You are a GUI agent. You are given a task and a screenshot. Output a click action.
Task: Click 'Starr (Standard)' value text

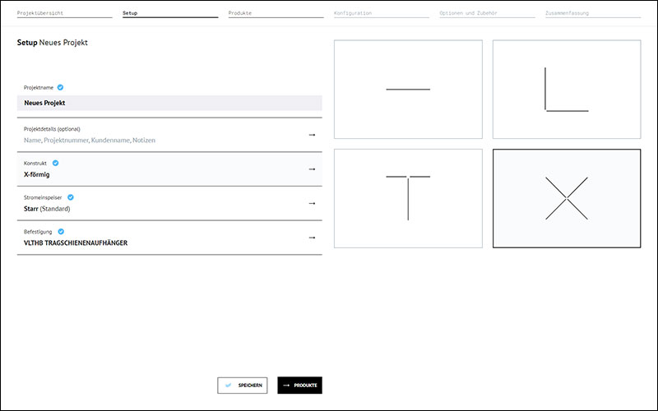point(47,209)
